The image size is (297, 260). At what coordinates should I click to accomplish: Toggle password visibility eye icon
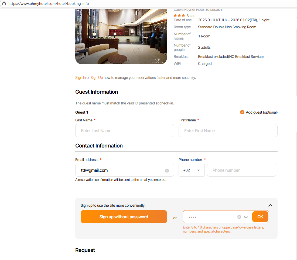246,217
